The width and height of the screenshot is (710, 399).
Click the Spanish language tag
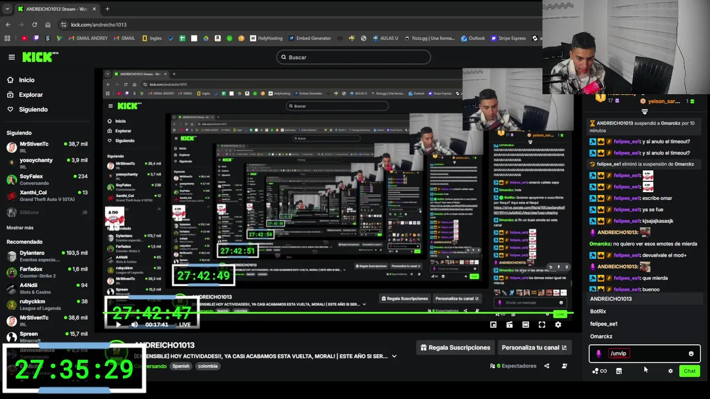180,366
